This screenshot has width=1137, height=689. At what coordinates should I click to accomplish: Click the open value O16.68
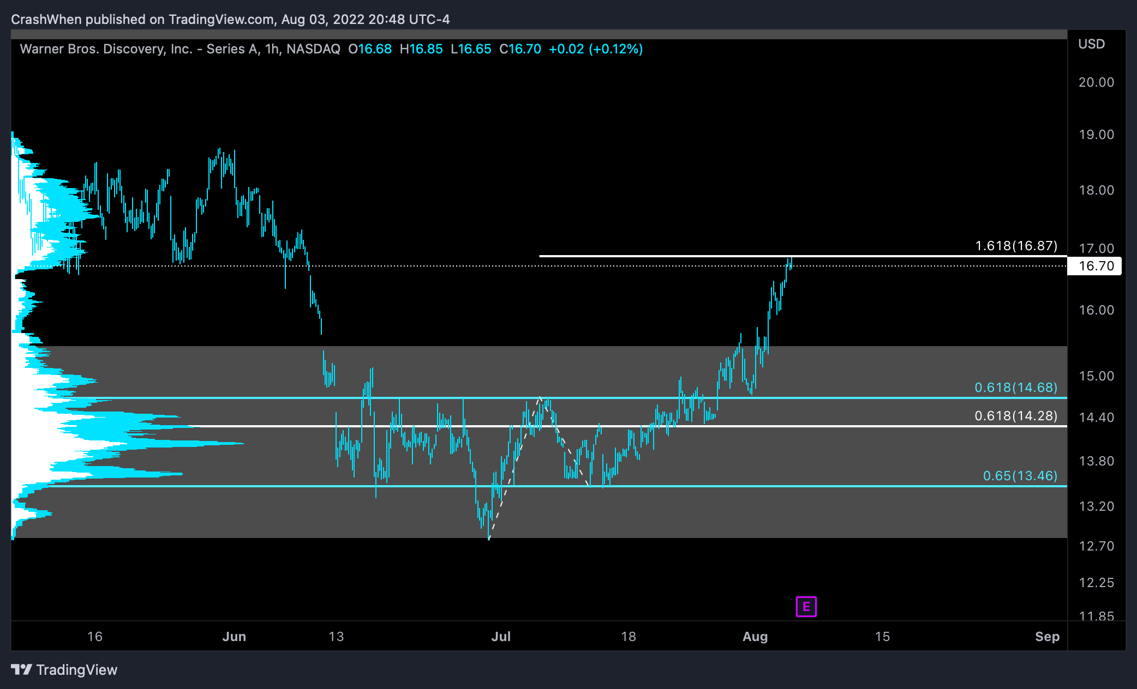(x=370, y=49)
